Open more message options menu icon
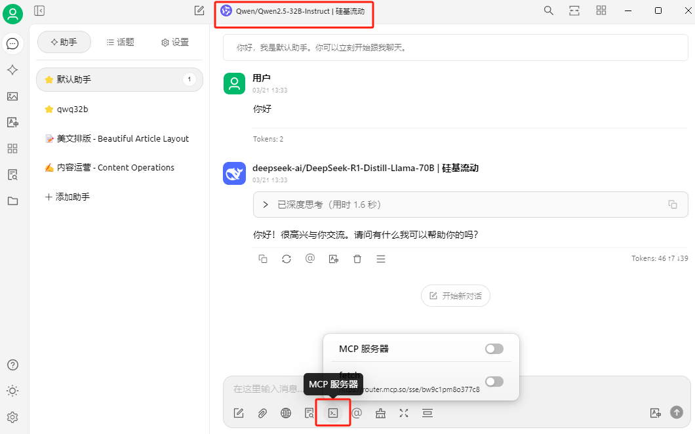Image resolution: width=695 pixels, height=434 pixels. [x=381, y=259]
